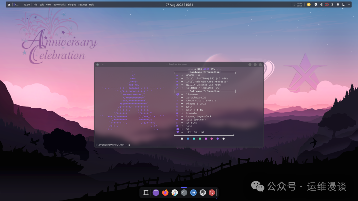Launch Firefox from the dock
358x201 pixels.
[165, 193]
